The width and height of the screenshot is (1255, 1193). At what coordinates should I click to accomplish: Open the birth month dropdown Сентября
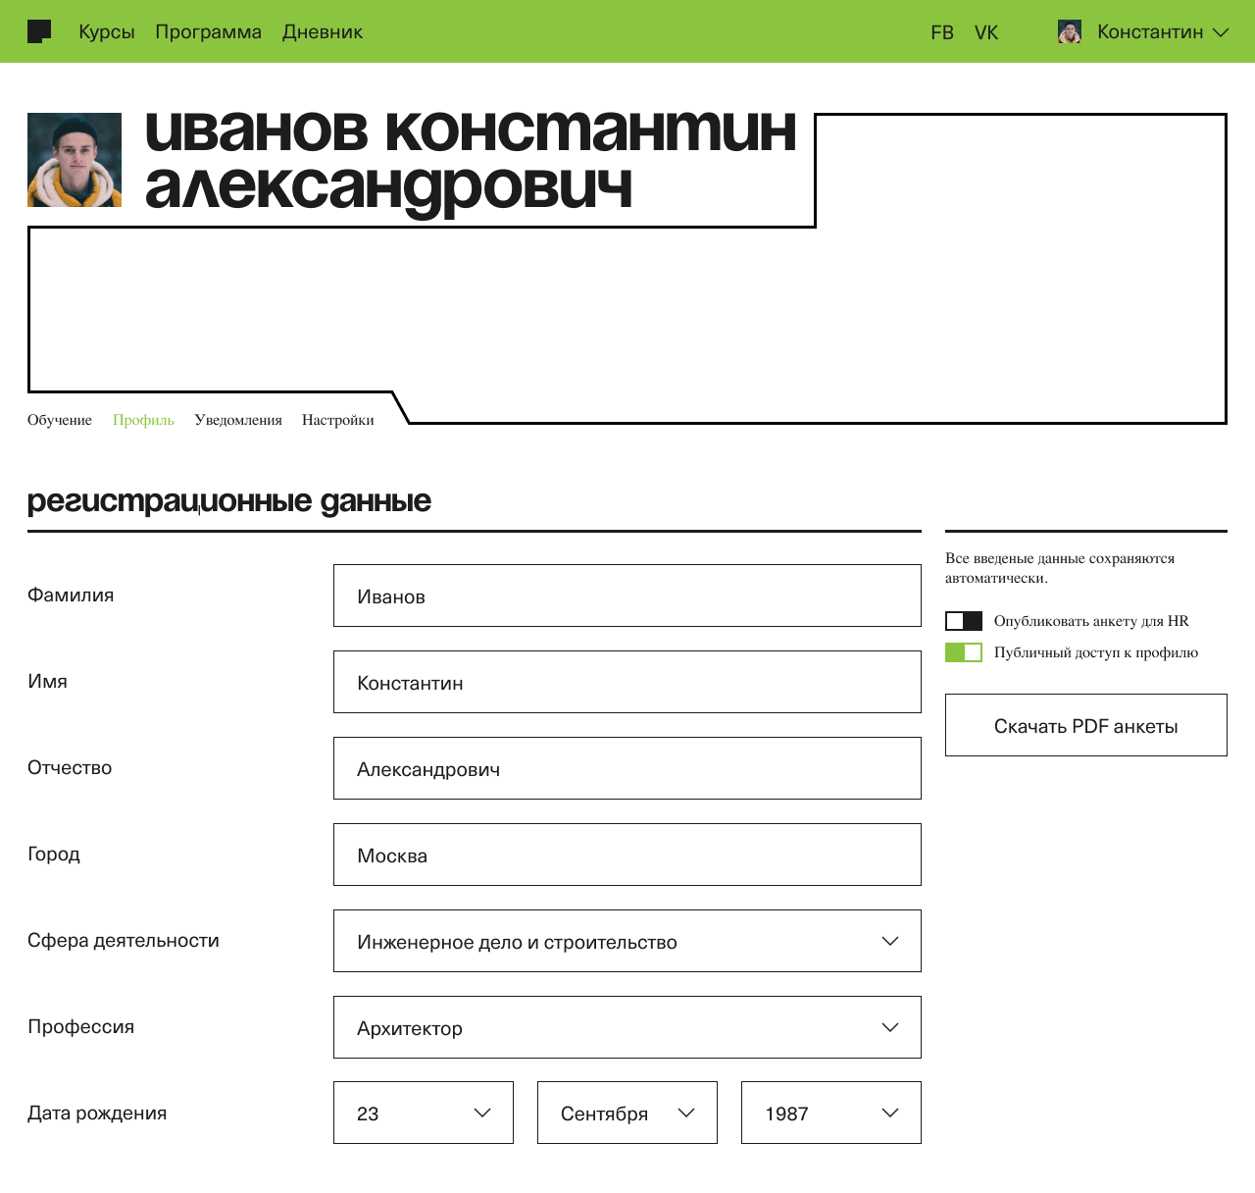(627, 1113)
